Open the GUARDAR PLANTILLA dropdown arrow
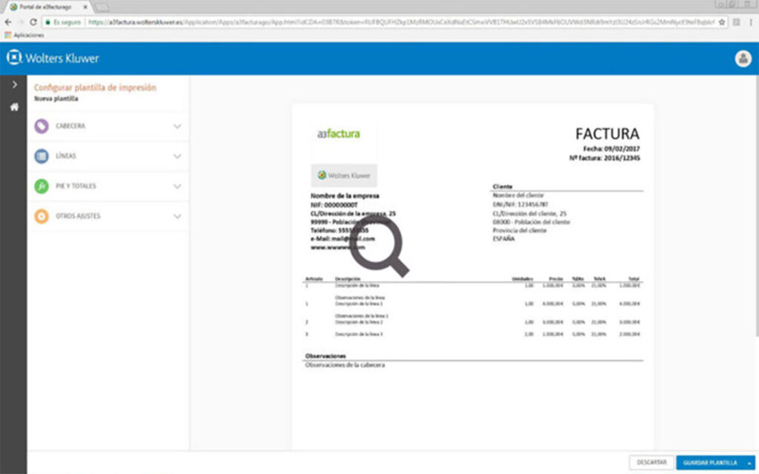 point(749,462)
